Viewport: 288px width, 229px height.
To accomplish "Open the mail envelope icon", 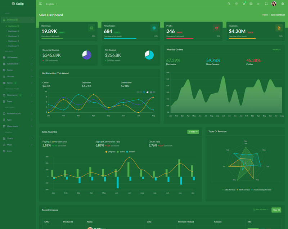I will [251, 4].
